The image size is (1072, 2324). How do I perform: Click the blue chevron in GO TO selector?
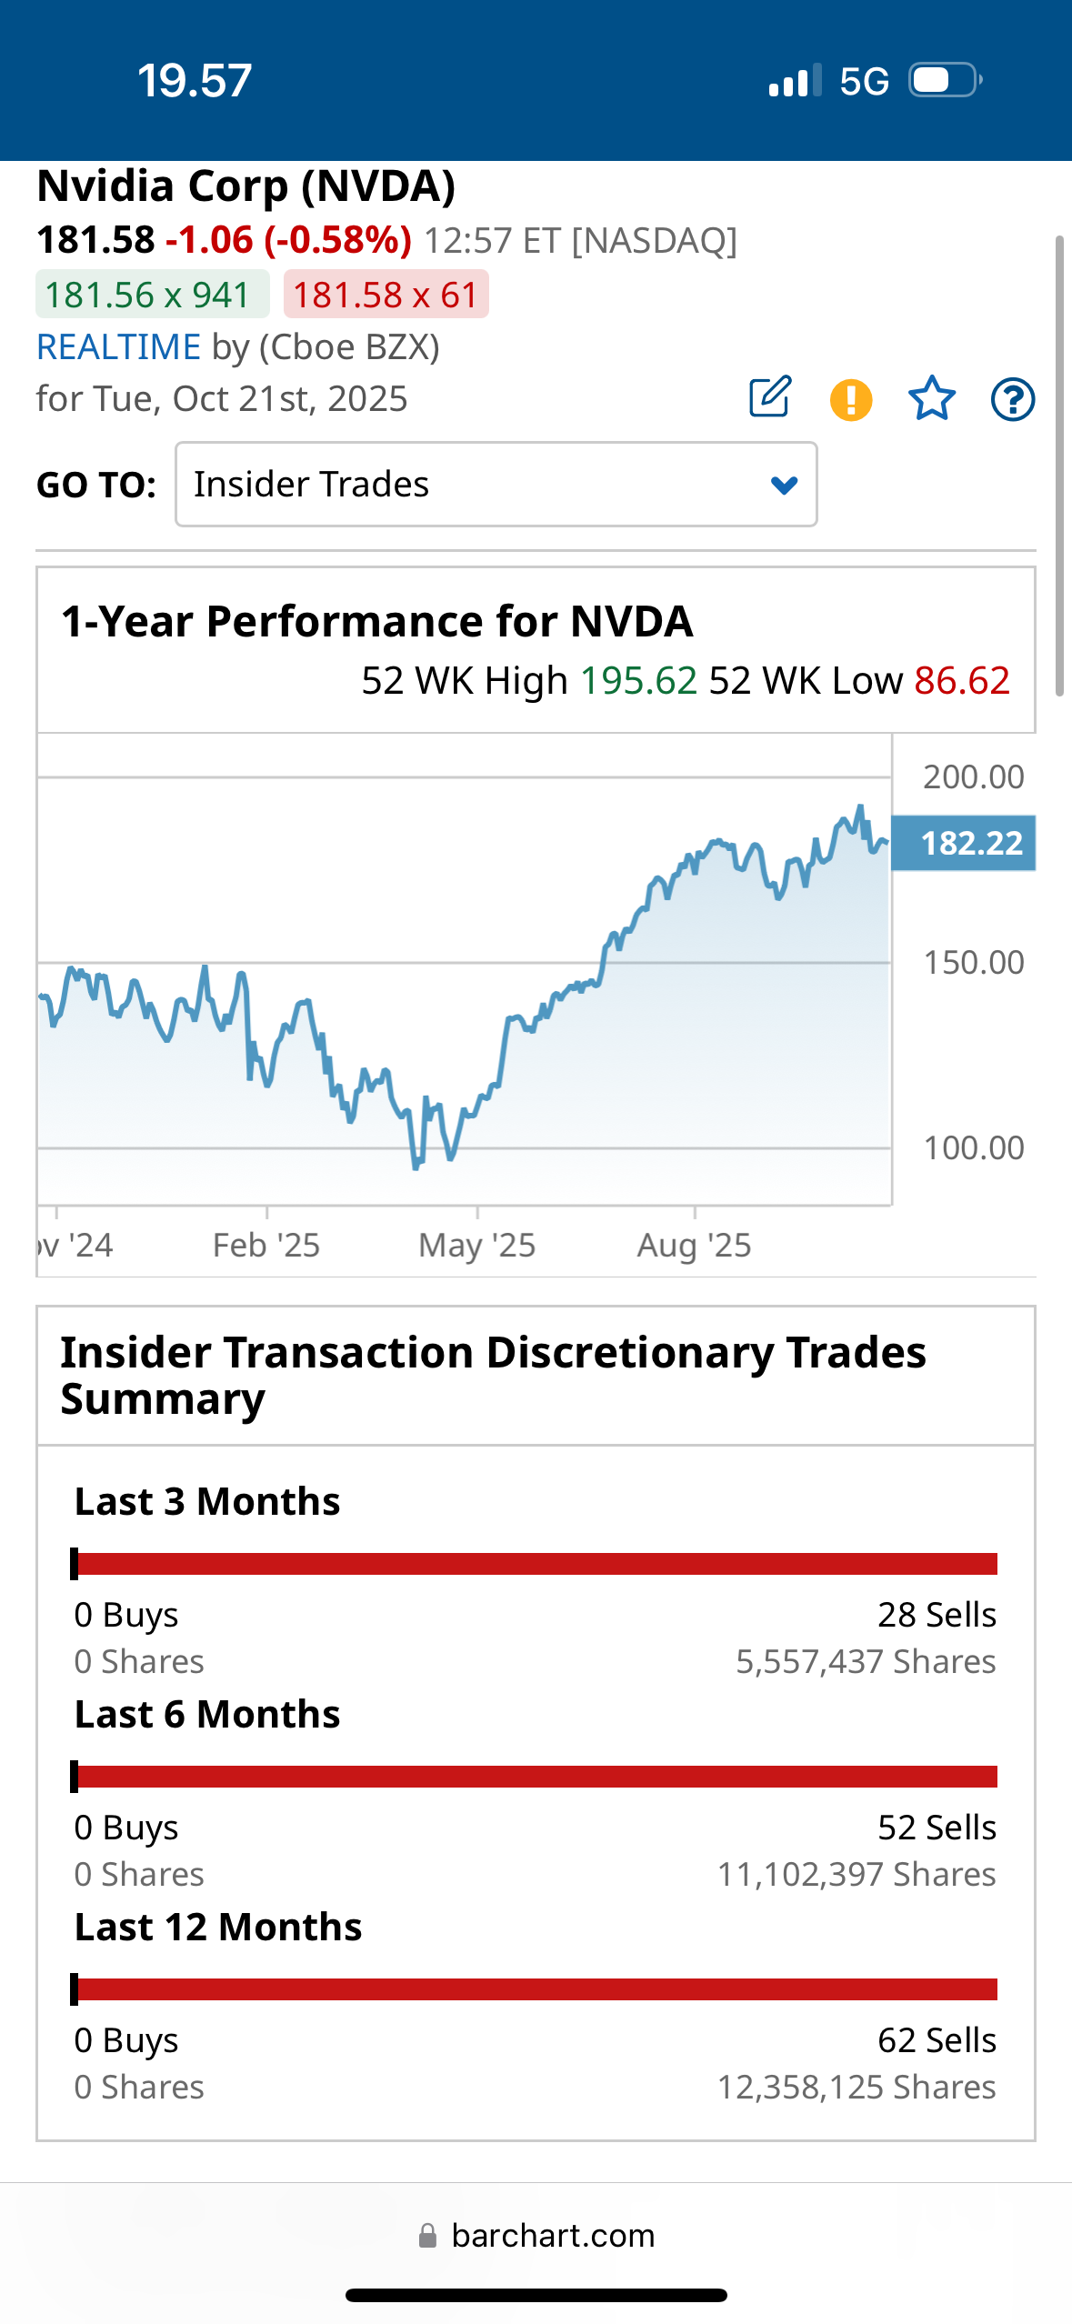[x=784, y=485]
